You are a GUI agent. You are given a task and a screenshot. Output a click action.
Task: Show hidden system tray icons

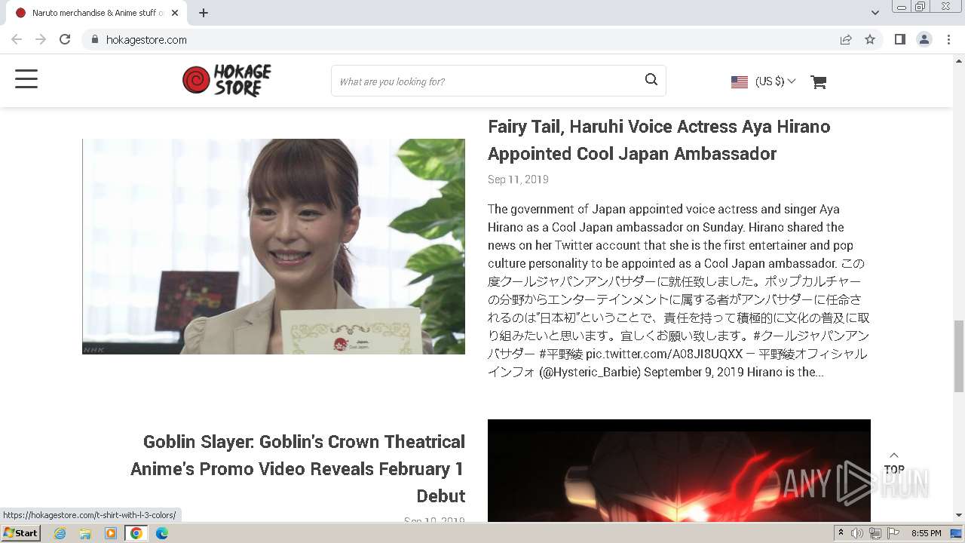tap(841, 533)
